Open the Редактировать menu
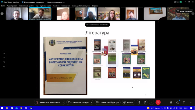 coord(12,6)
